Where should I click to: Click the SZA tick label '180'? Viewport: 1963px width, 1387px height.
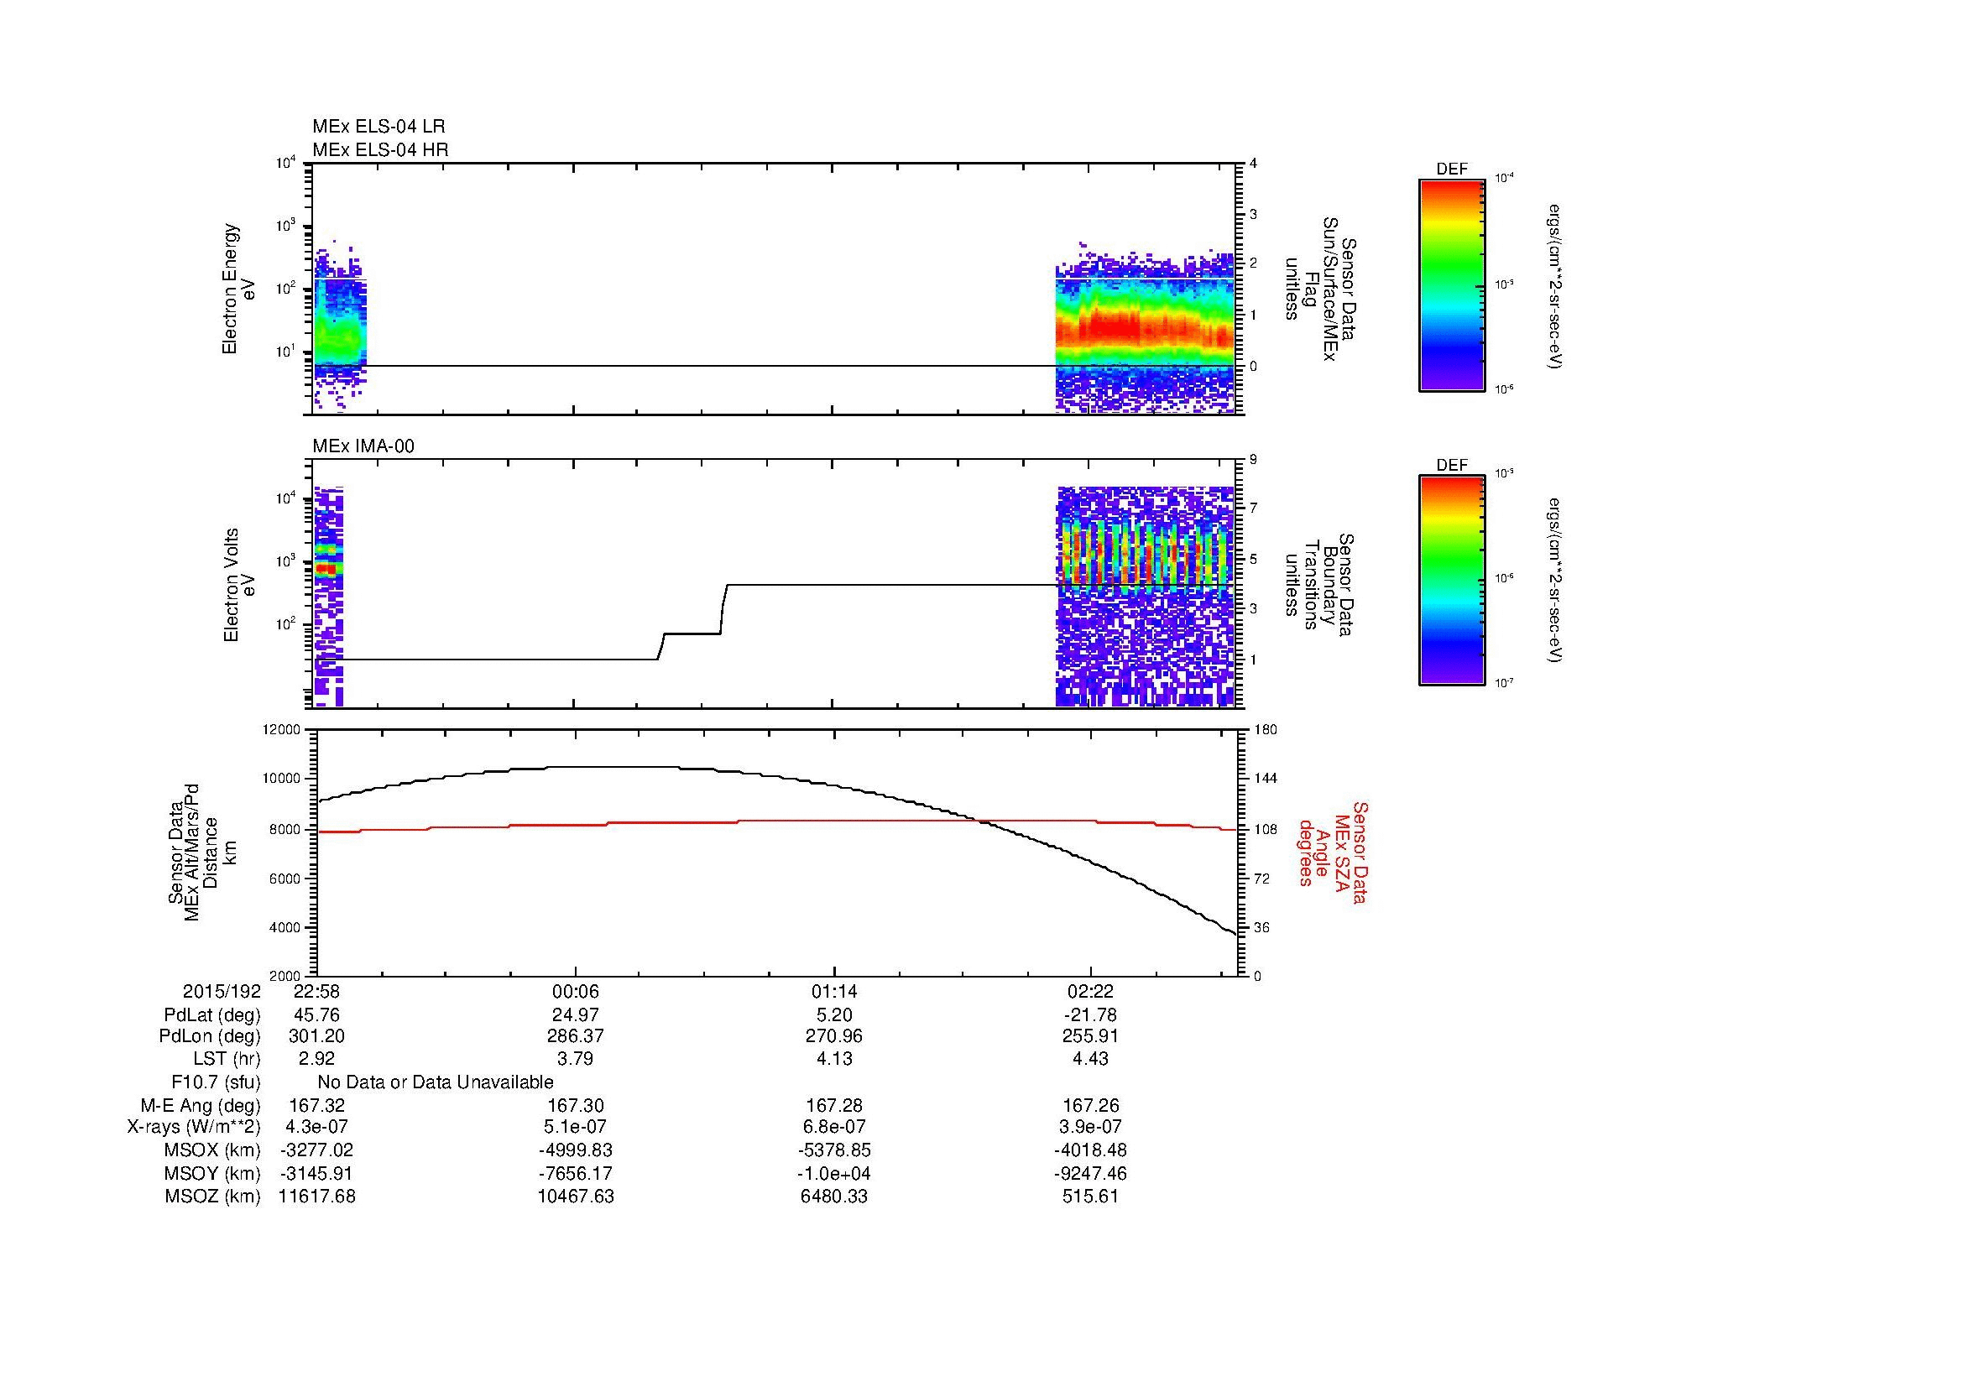pos(1265,730)
